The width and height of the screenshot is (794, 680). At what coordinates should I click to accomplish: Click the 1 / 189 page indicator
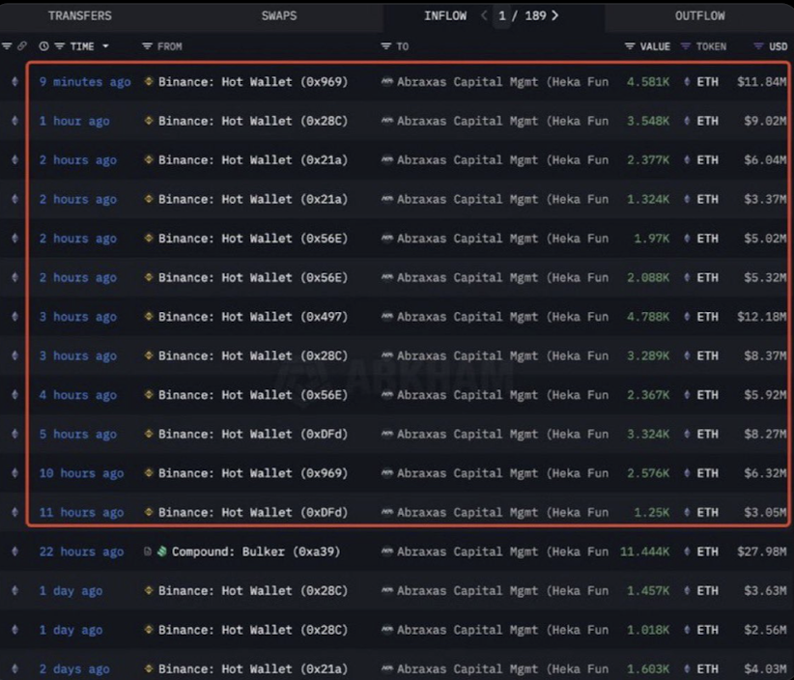[522, 15]
